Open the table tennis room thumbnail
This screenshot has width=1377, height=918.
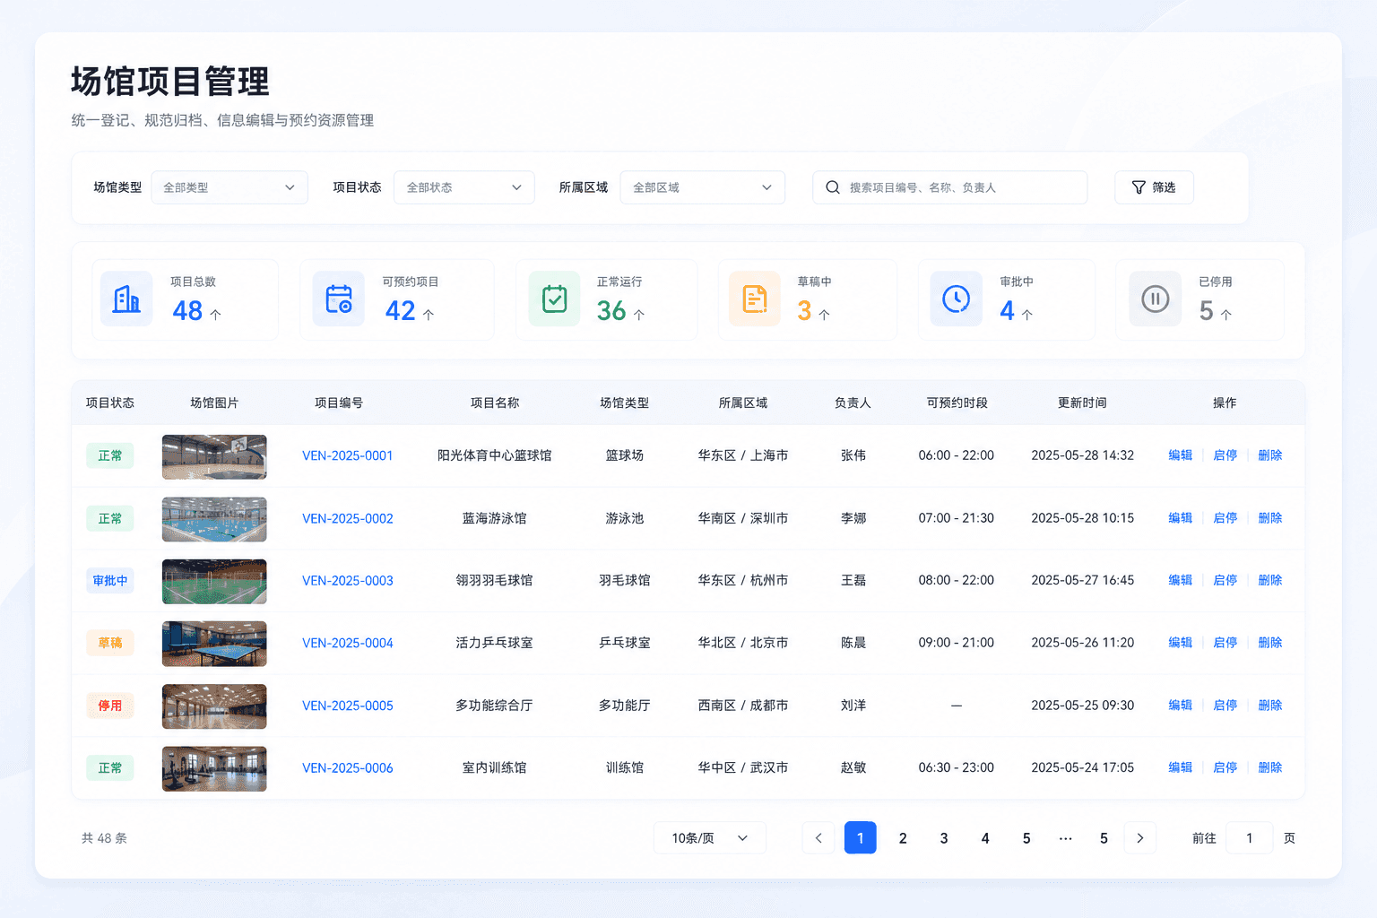click(x=214, y=644)
